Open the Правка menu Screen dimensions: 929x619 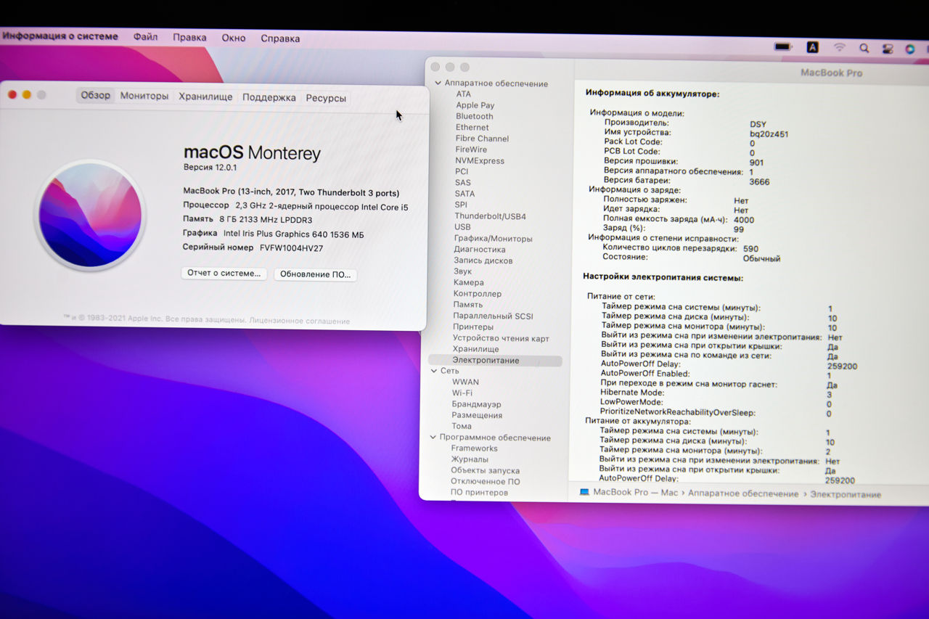(189, 38)
